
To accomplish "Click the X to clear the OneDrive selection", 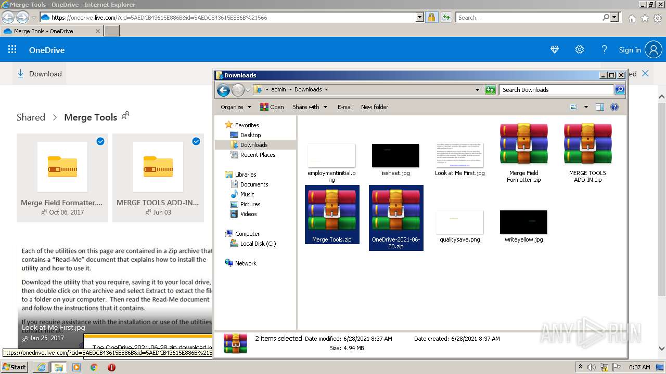I will pyautogui.click(x=645, y=73).
